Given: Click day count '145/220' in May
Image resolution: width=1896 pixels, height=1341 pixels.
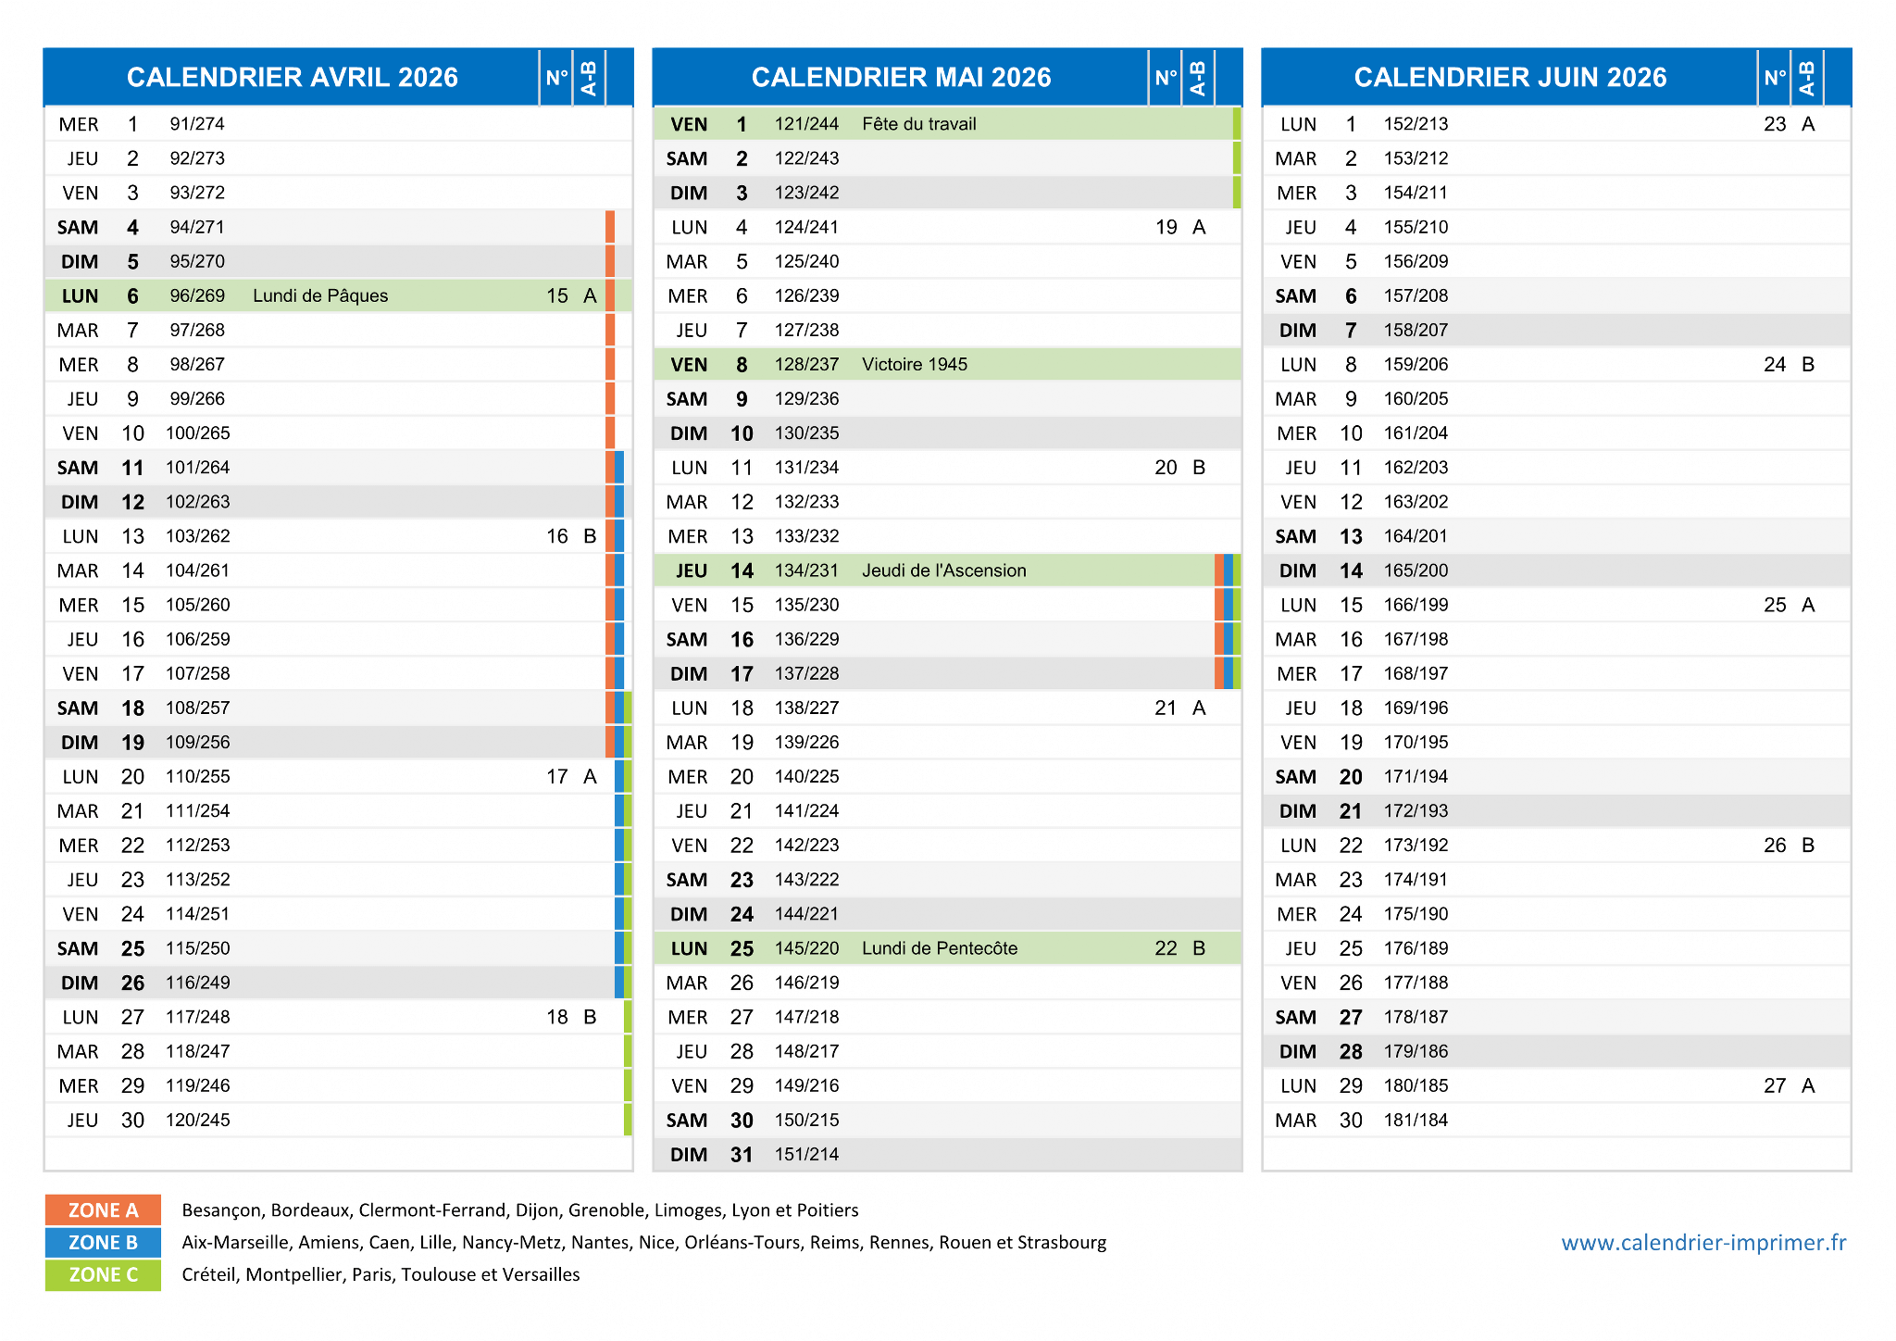Looking at the screenshot, I should [806, 948].
